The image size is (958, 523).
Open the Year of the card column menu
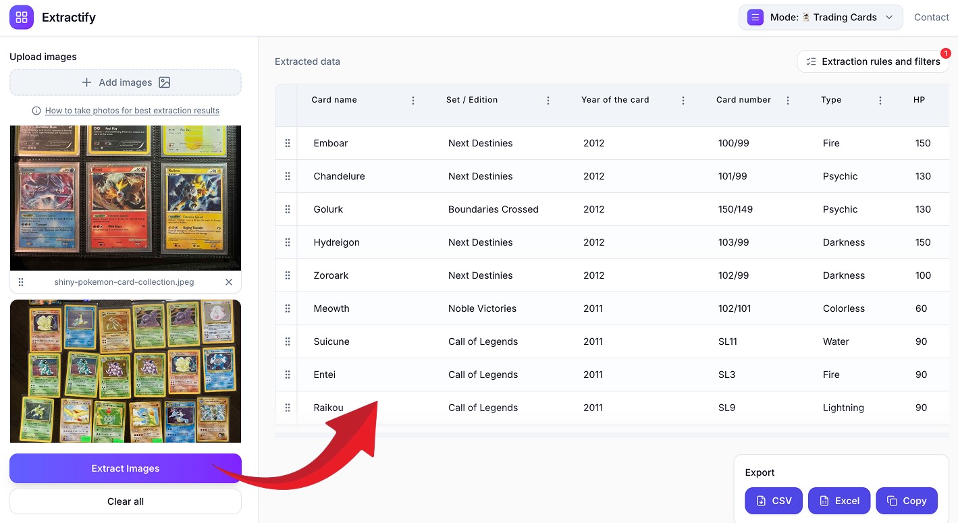pyautogui.click(x=683, y=101)
